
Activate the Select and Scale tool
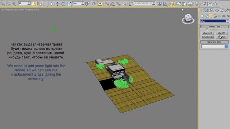click(69, 4)
